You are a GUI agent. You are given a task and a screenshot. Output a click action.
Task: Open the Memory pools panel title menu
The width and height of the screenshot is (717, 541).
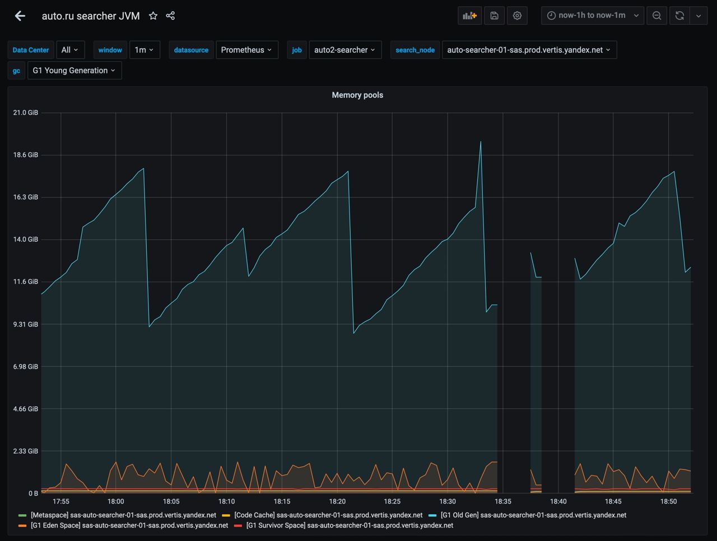click(x=357, y=95)
